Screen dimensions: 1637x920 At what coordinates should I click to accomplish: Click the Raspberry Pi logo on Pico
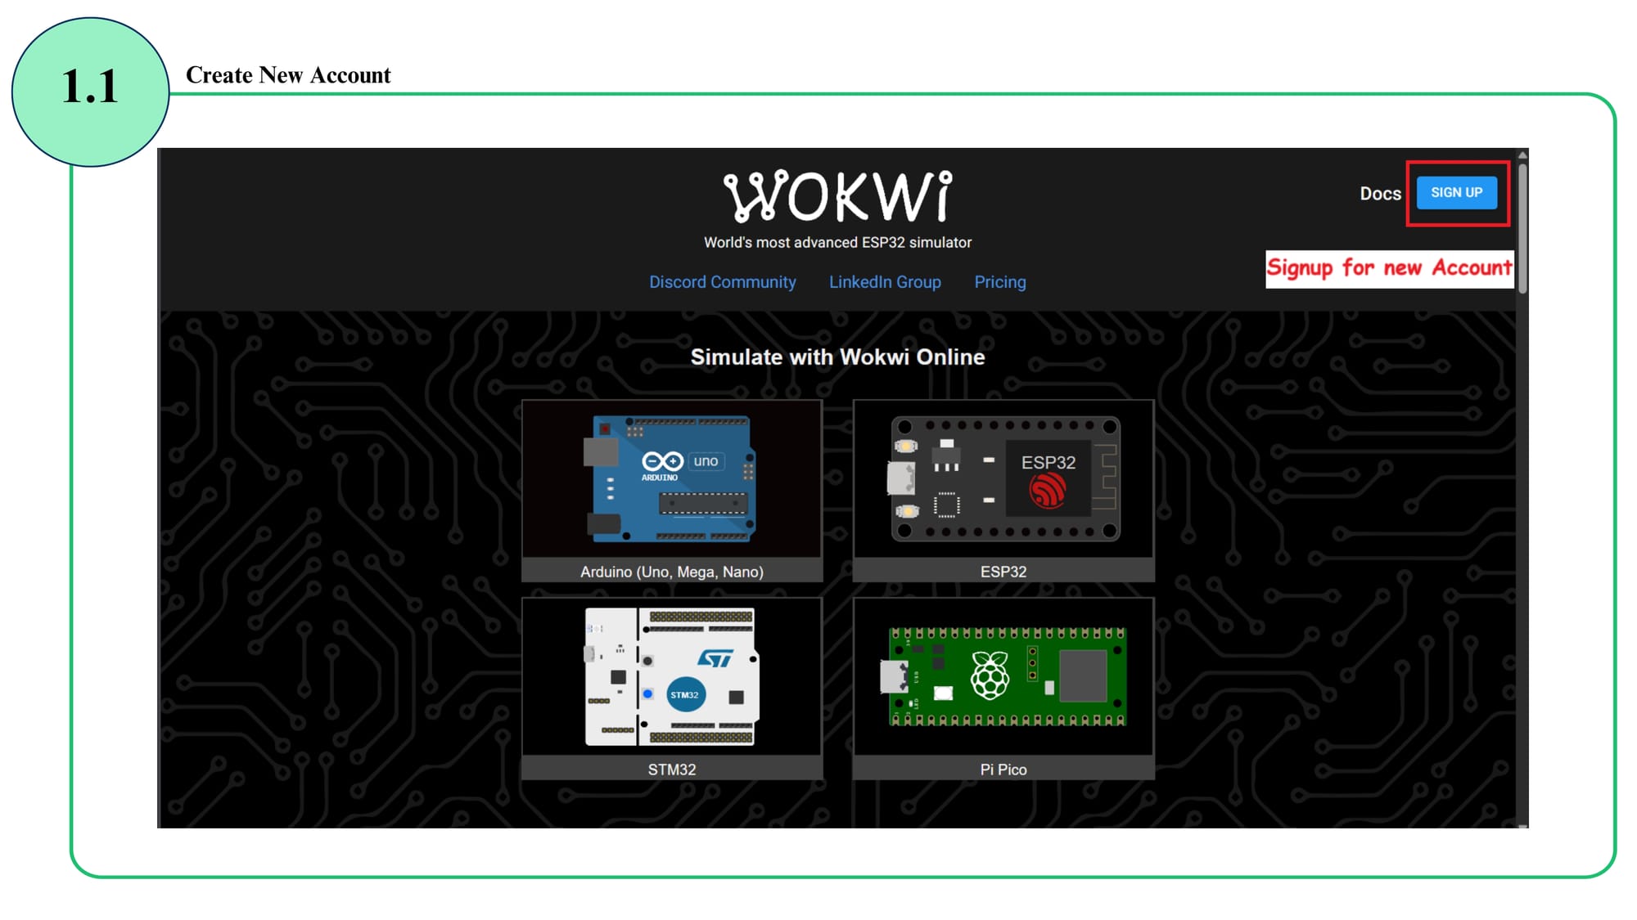coord(990,675)
